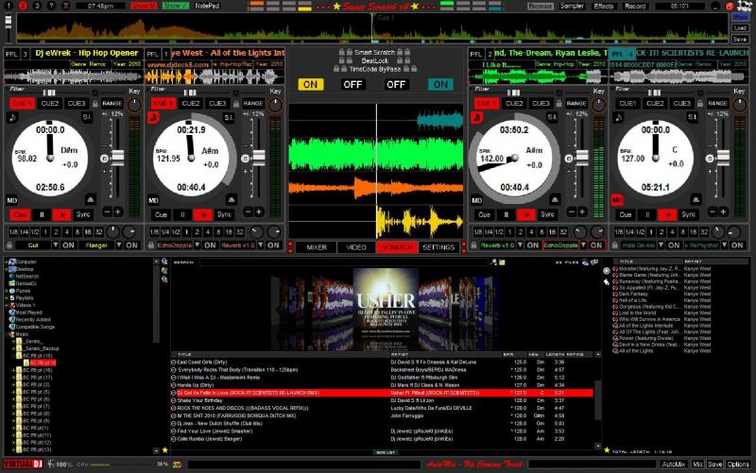The height and width of the screenshot is (473, 756).
Task: Open Effects panel in top bar
Action: (x=604, y=7)
